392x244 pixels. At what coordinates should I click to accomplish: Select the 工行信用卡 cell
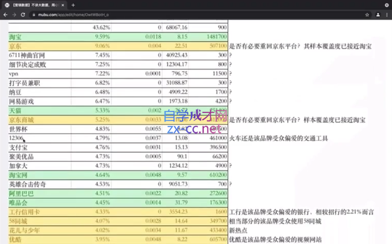[39, 212]
